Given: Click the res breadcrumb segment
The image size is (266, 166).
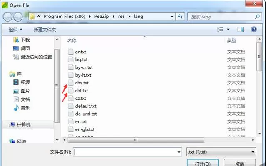Looking at the screenshot, I should coord(122,17).
